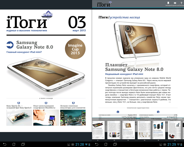Open Лучшие гоночные симуляторы для планшетов link

73,107
